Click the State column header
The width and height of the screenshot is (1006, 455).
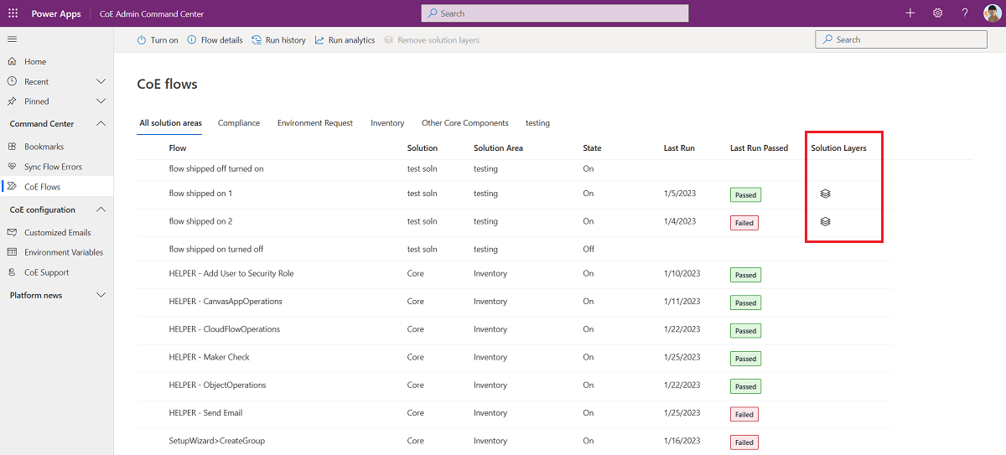click(592, 148)
